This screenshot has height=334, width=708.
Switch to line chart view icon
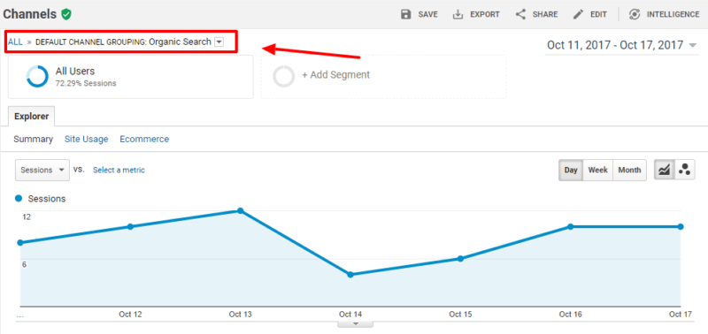(665, 170)
